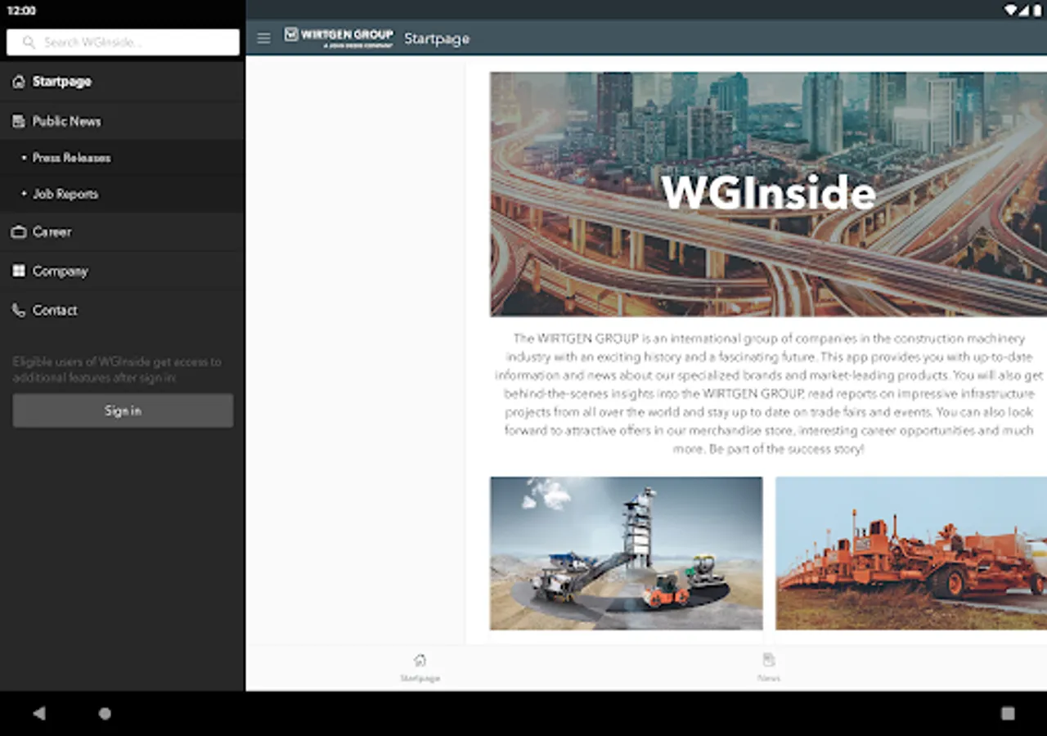Open Startpage in the sidebar

(x=123, y=82)
